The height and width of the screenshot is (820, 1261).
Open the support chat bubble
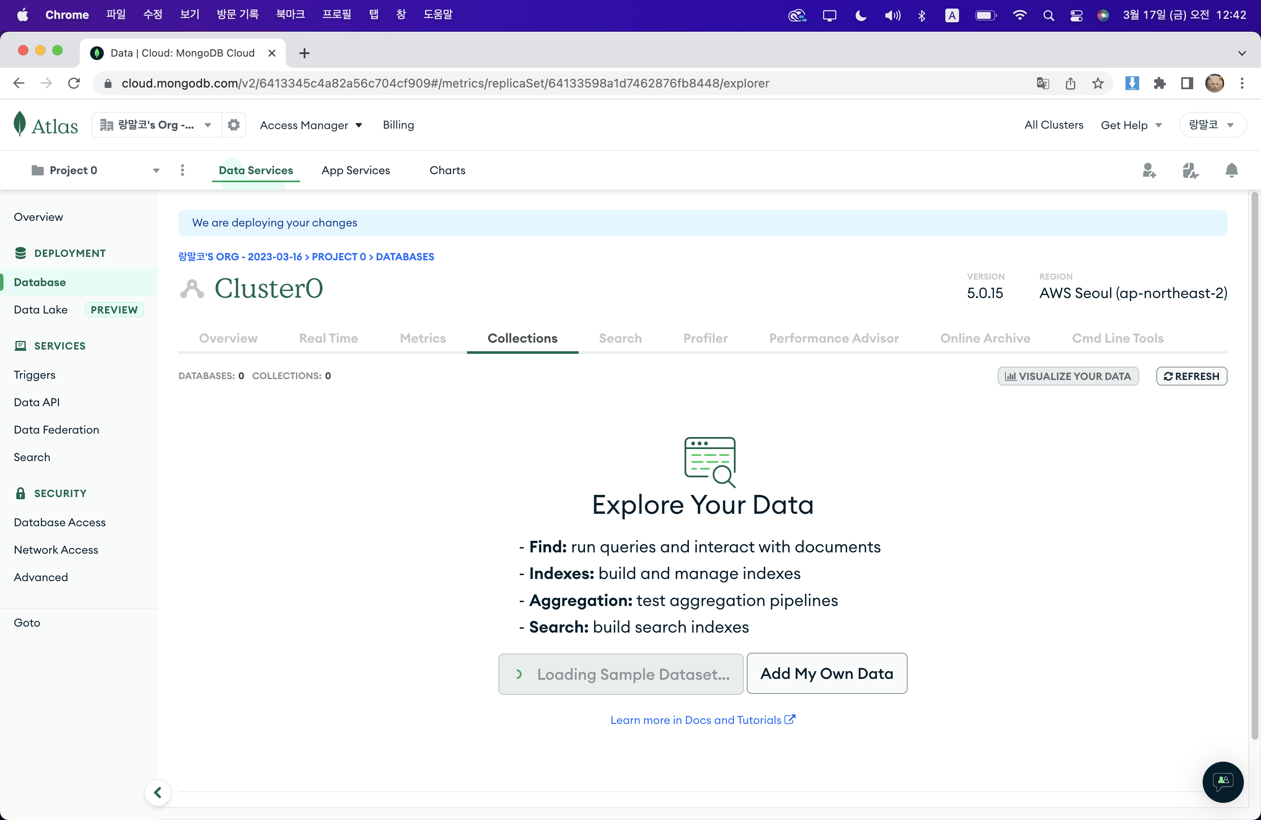(x=1223, y=782)
